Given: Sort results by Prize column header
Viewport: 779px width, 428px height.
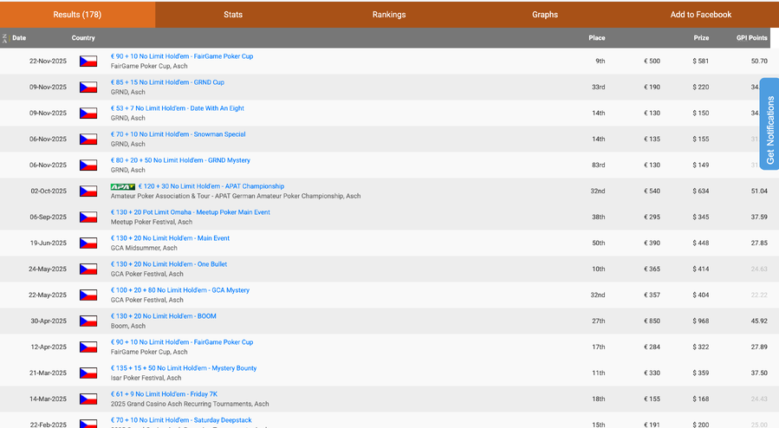Looking at the screenshot, I should click(x=700, y=38).
